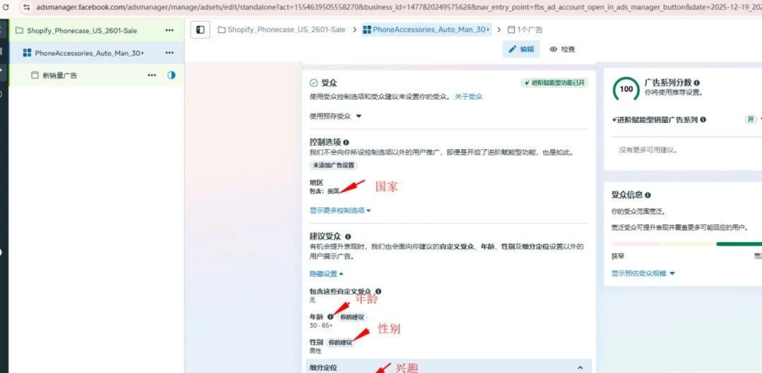Toggle the side panel layout button
762x373 pixels.
200,30
